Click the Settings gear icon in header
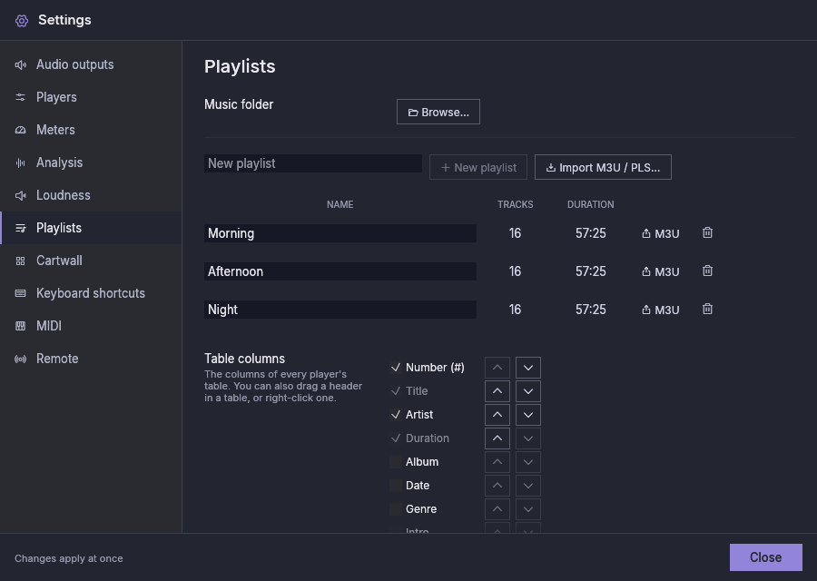This screenshot has width=817, height=581. (22, 20)
